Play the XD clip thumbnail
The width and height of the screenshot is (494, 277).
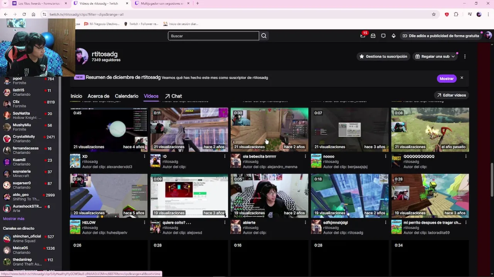pos(108,130)
